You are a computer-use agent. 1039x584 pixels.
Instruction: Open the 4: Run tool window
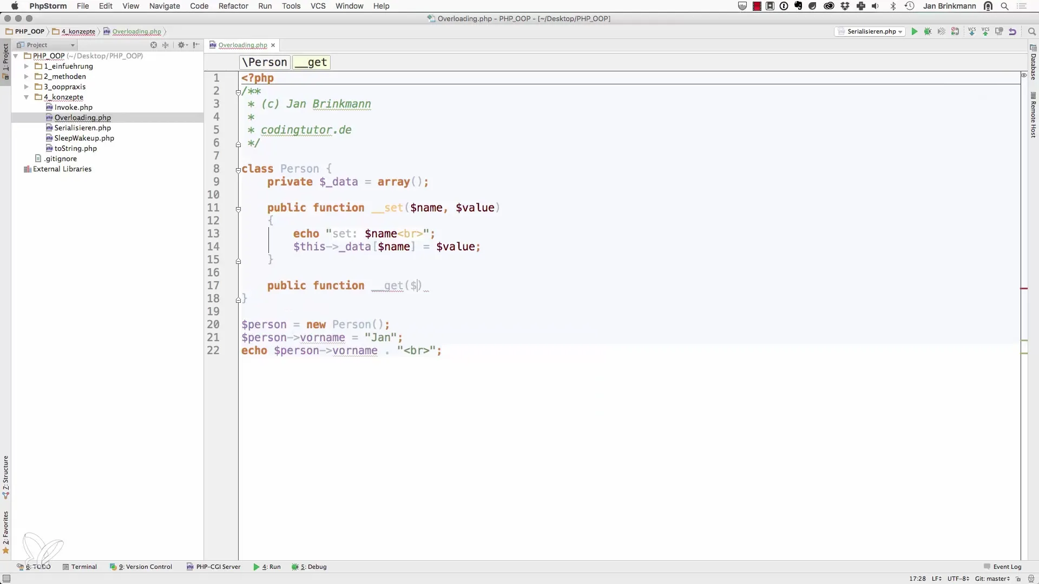click(267, 567)
